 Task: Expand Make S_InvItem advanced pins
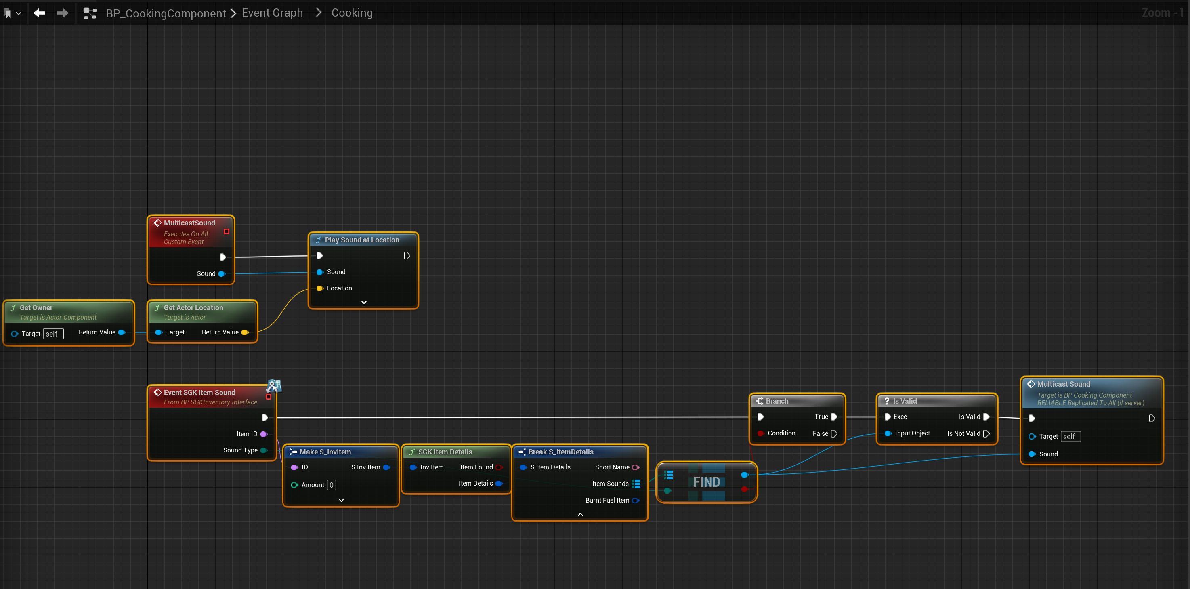click(x=341, y=500)
